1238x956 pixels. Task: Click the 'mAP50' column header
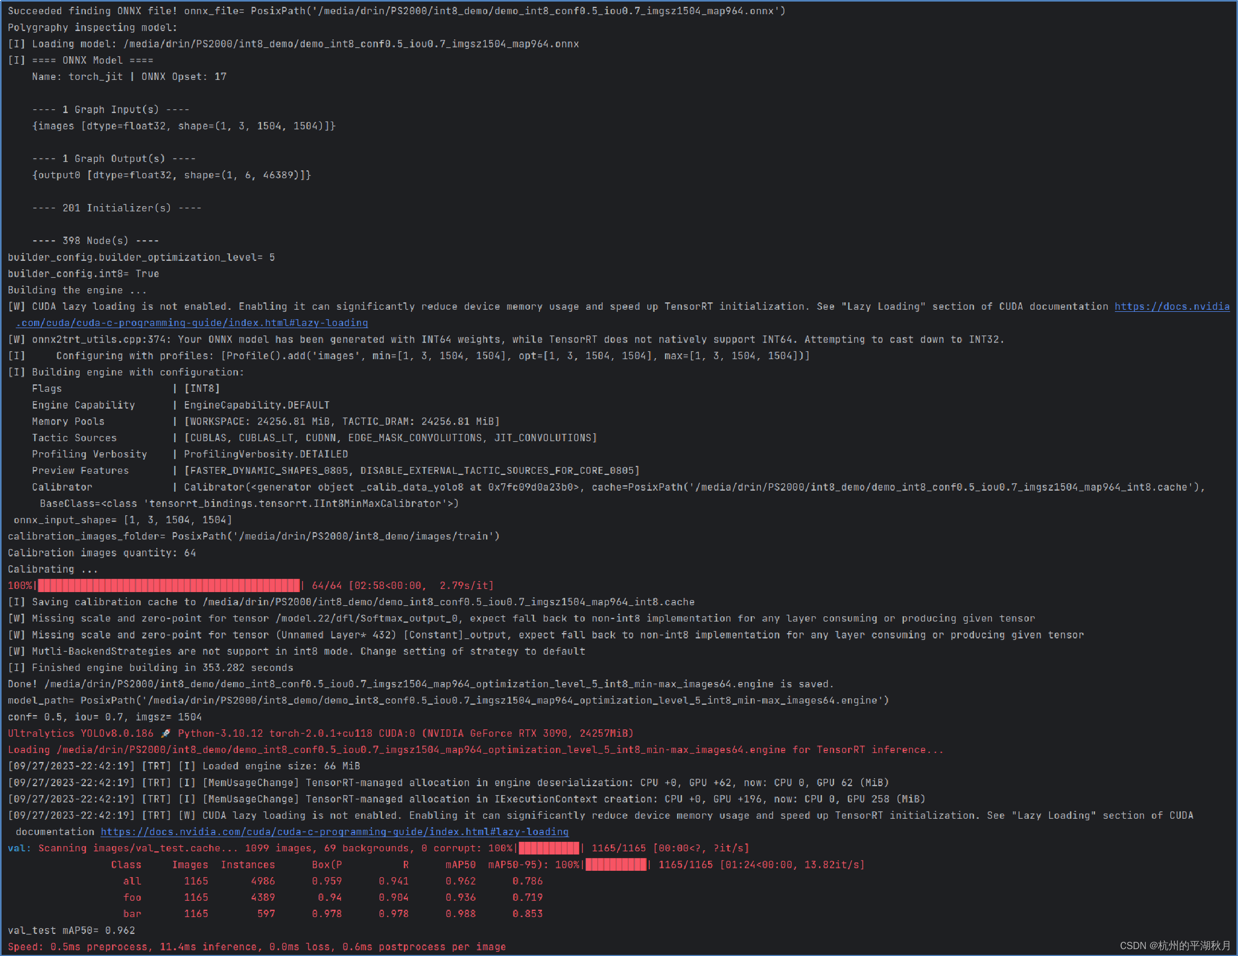tap(460, 865)
